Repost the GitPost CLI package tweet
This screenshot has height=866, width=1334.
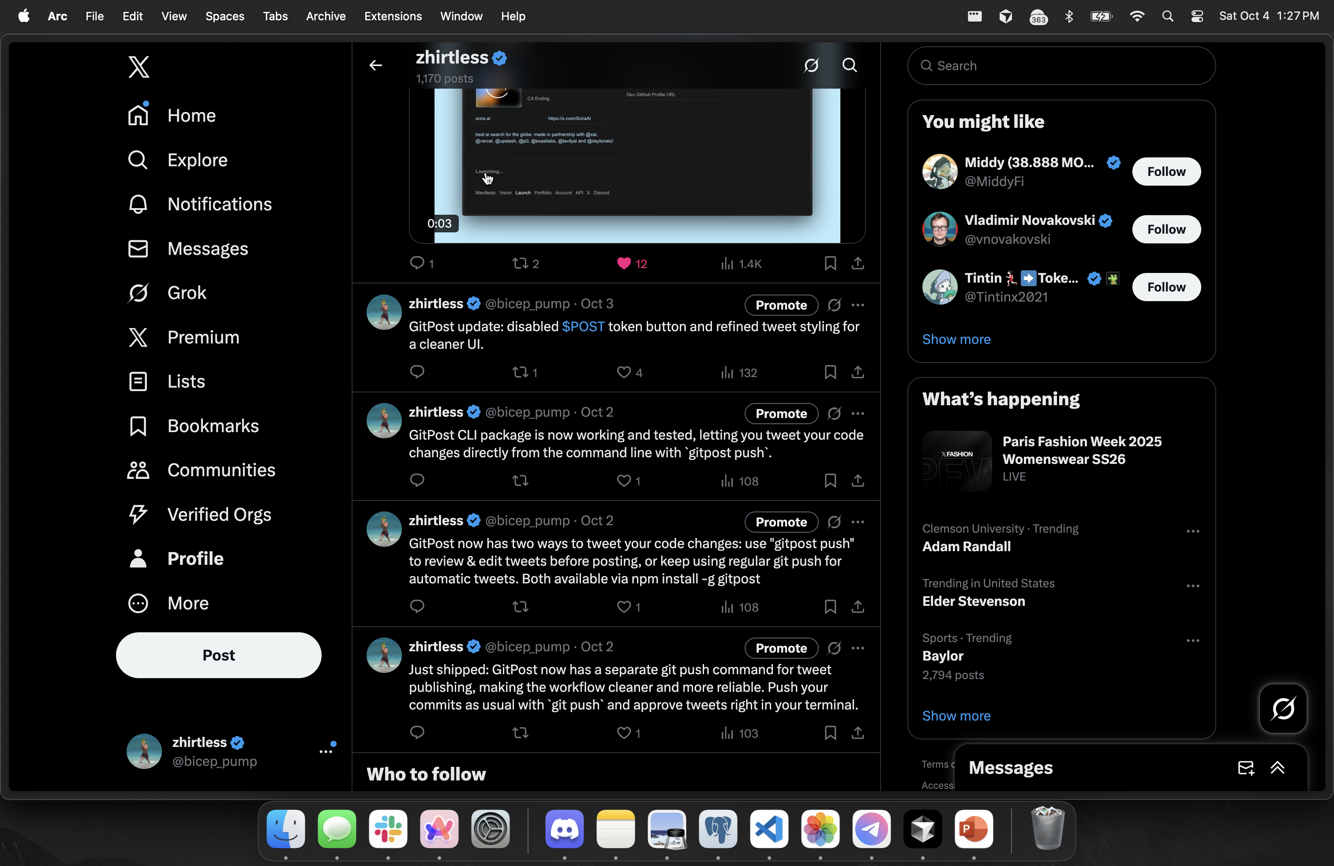coord(520,481)
